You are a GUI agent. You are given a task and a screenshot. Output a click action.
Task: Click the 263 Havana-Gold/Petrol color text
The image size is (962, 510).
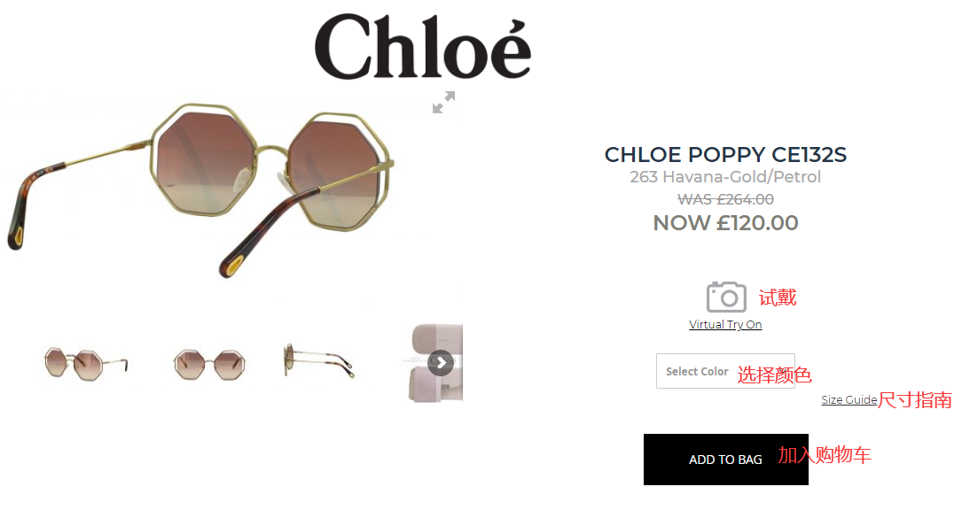coord(725,176)
